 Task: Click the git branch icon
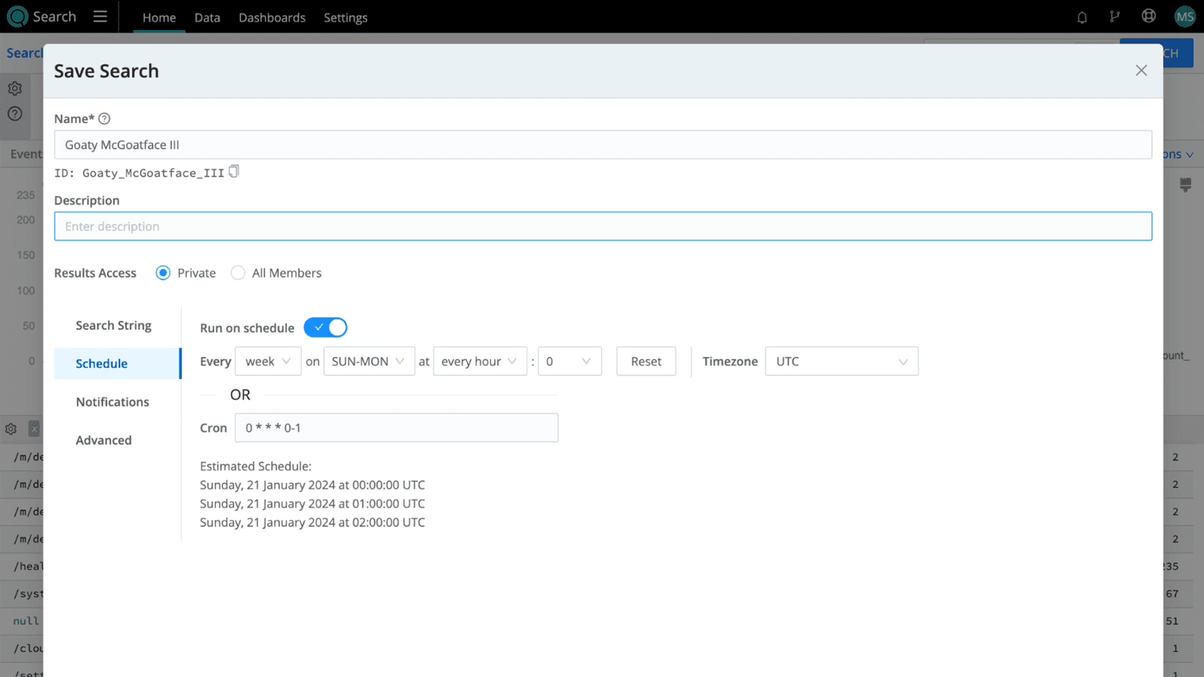(1115, 17)
